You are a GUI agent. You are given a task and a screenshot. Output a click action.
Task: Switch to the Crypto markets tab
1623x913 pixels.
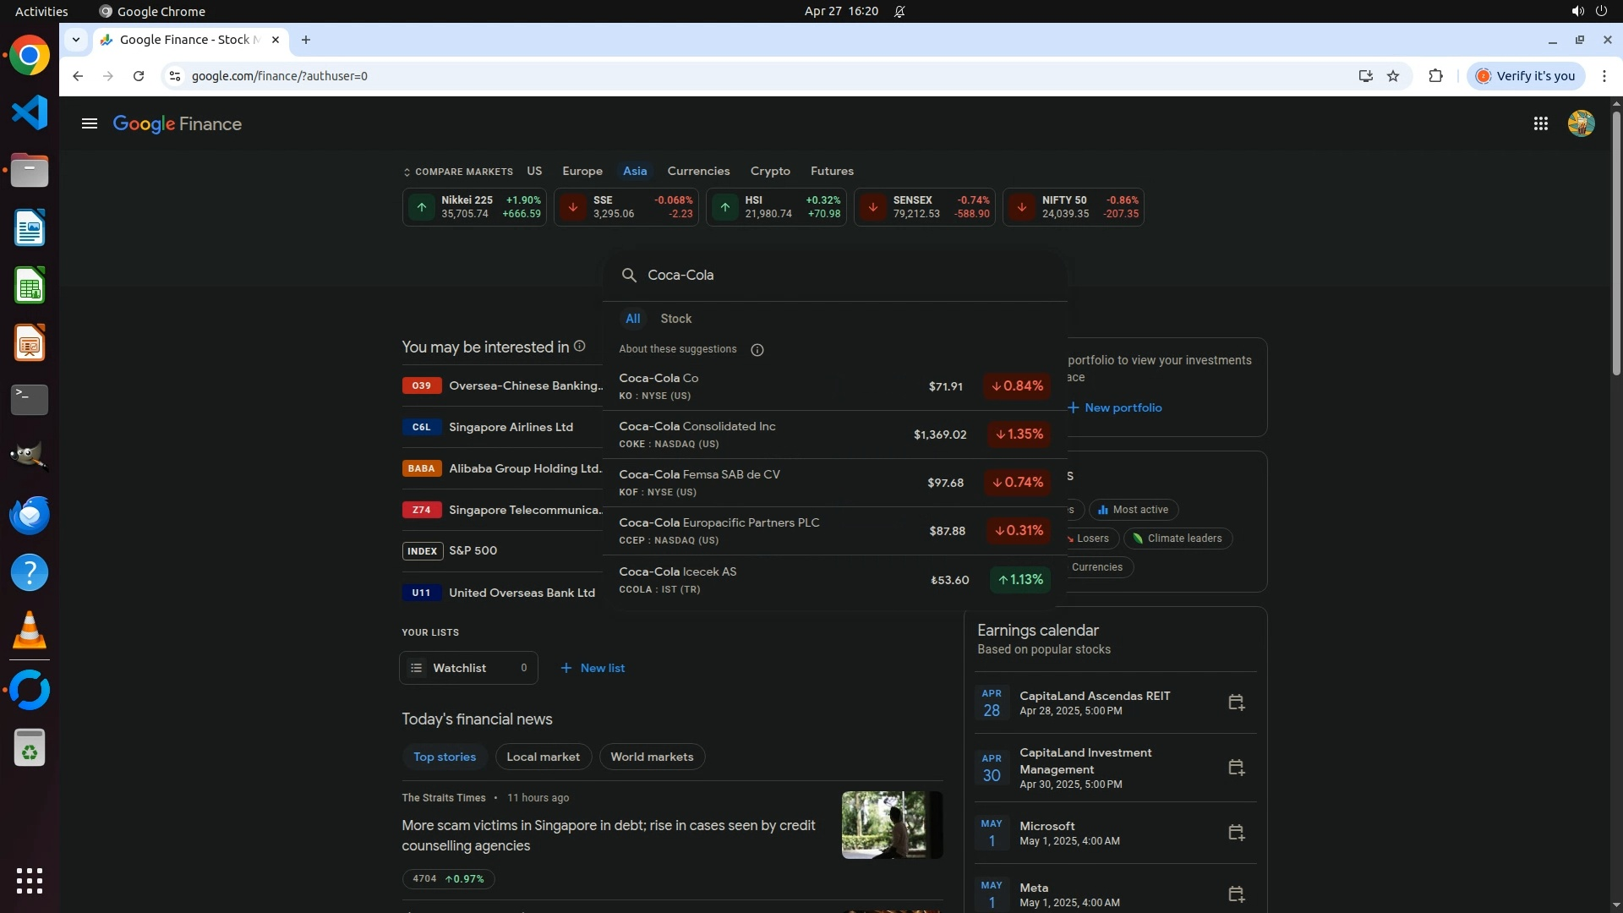click(x=769, y=171)
